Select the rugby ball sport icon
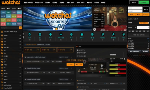This screenshot has width=150, height=90. click(x=103, y=34)
